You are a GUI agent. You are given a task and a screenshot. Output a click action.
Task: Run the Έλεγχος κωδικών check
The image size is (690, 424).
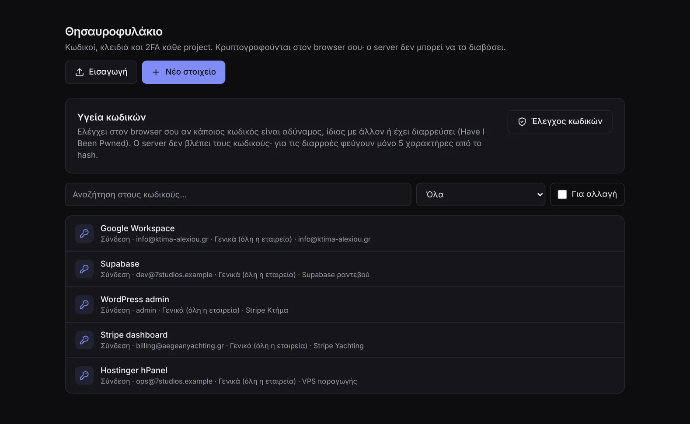[560, 121]
